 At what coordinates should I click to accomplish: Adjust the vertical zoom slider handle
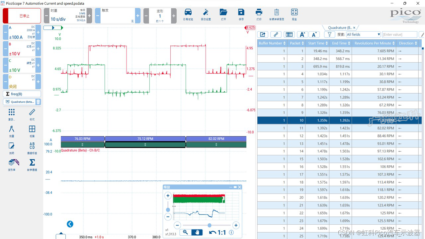point(168,210)
